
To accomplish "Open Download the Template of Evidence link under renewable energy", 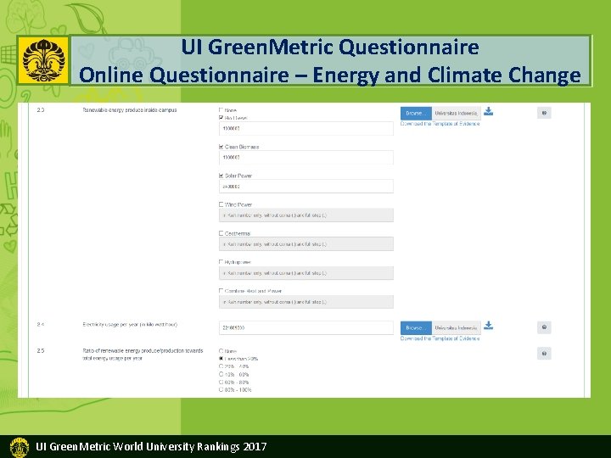I will [x=440, y=124].
